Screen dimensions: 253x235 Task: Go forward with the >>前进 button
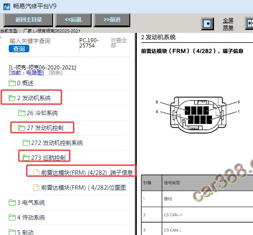coord(112,20)
